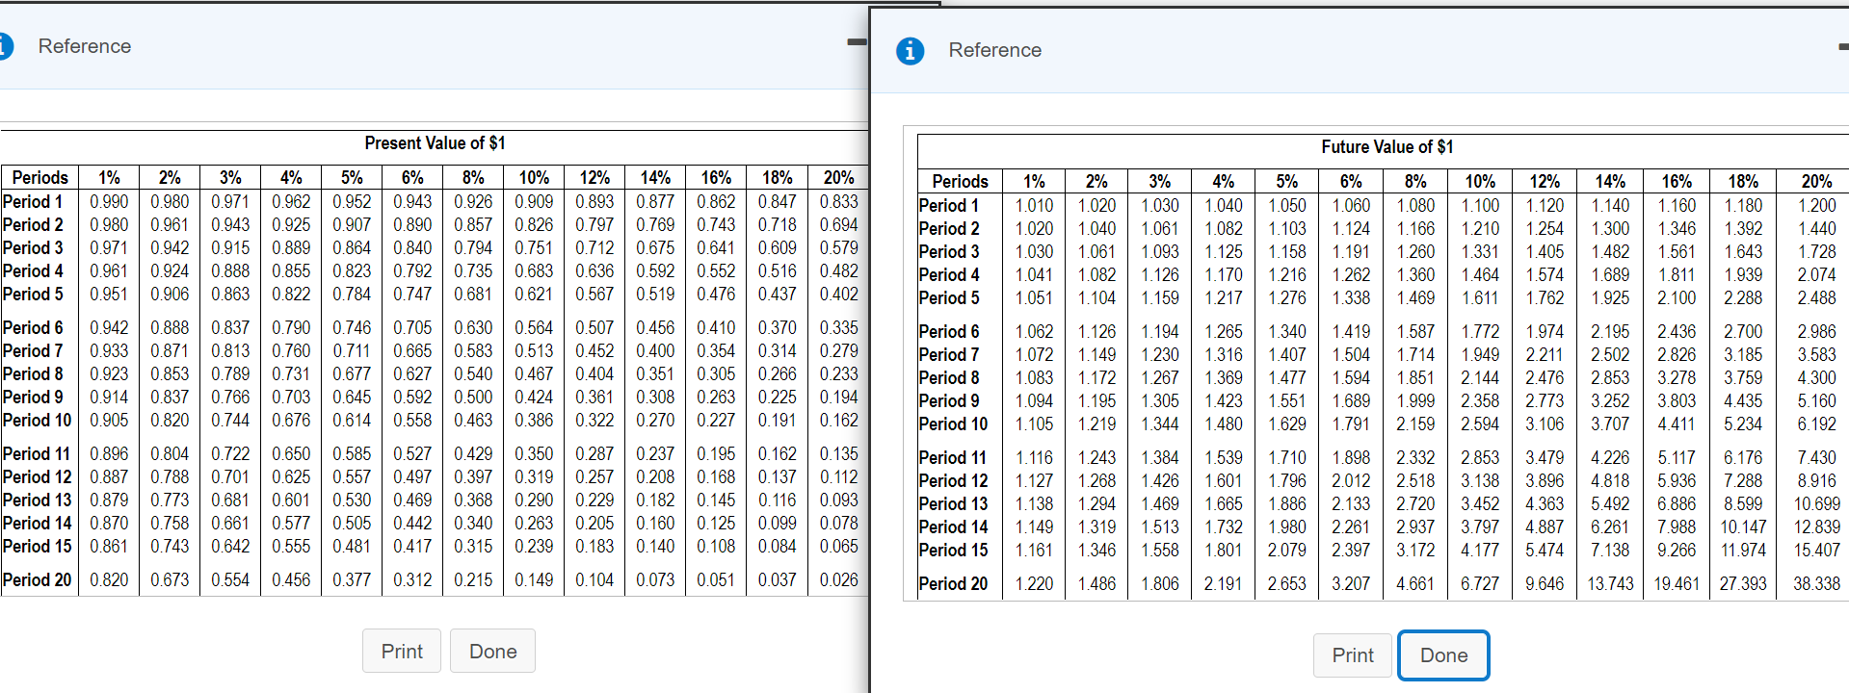The width and height of the screenshot is (1849, 693).
Task: Click the 6% column header in Future Value table
Action: [1351, 181]
